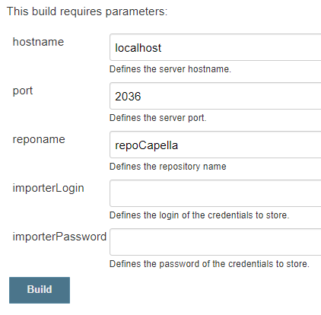The width and height of the screenshot is (321, 315).
Task: Click the importerPassword parameter label
Action: [59, 237]
